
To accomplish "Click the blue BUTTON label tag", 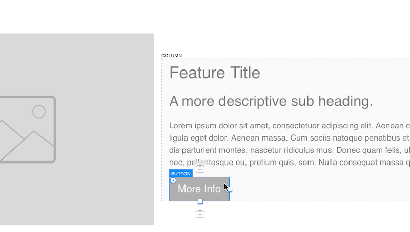I will click(181, 173).
